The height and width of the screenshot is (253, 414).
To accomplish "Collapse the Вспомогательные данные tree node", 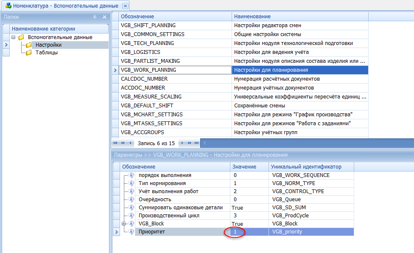I will (14, 37).
